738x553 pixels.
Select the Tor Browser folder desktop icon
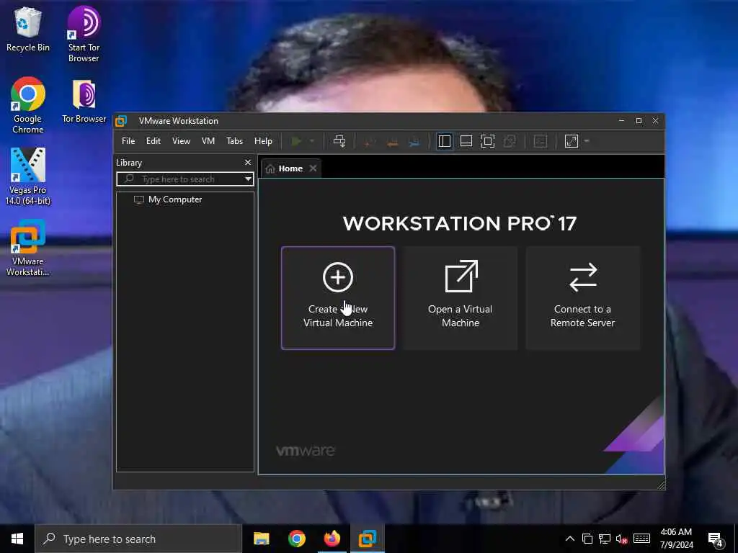84,102
